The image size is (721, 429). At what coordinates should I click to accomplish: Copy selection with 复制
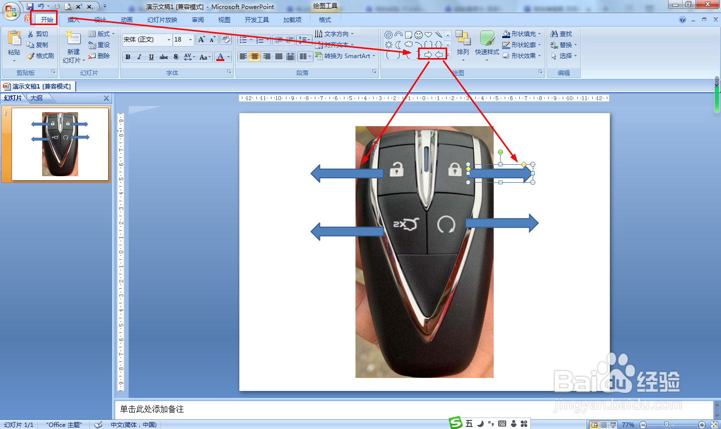(x=38, y=45)
